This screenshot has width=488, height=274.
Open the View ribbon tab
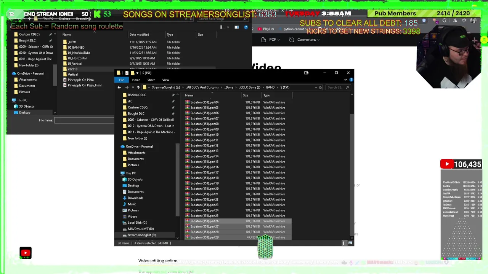(165, 80)
